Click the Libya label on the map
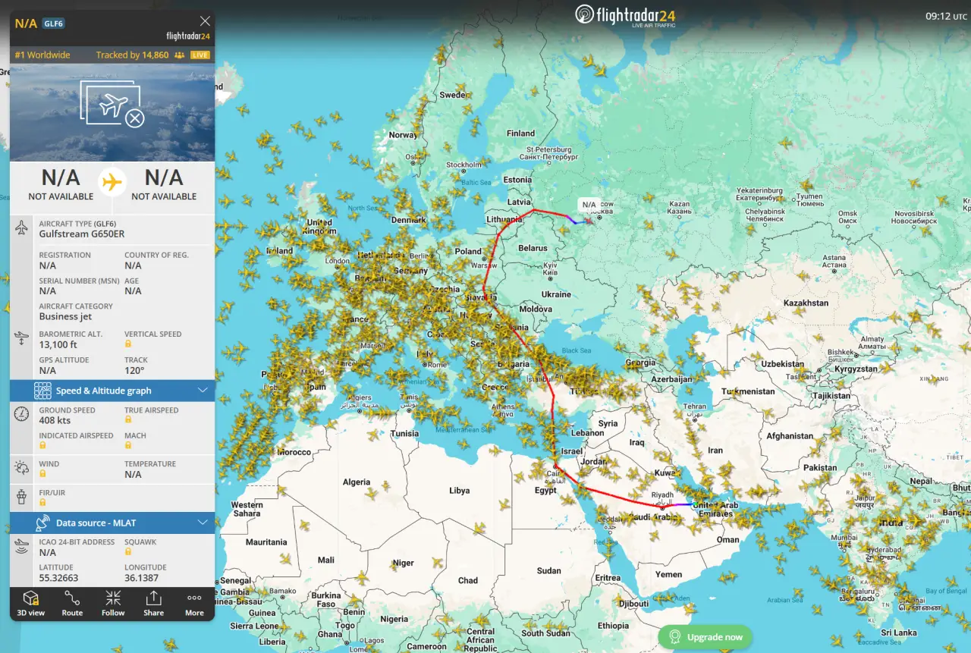Screen dimensions: 971x653 pyautogui.click(x=459, y=491)
